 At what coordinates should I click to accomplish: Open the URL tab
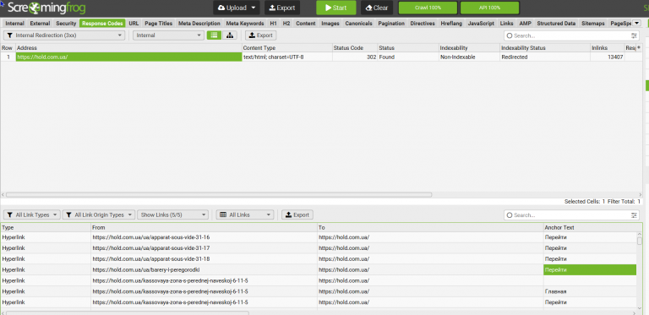coord(134,24)
